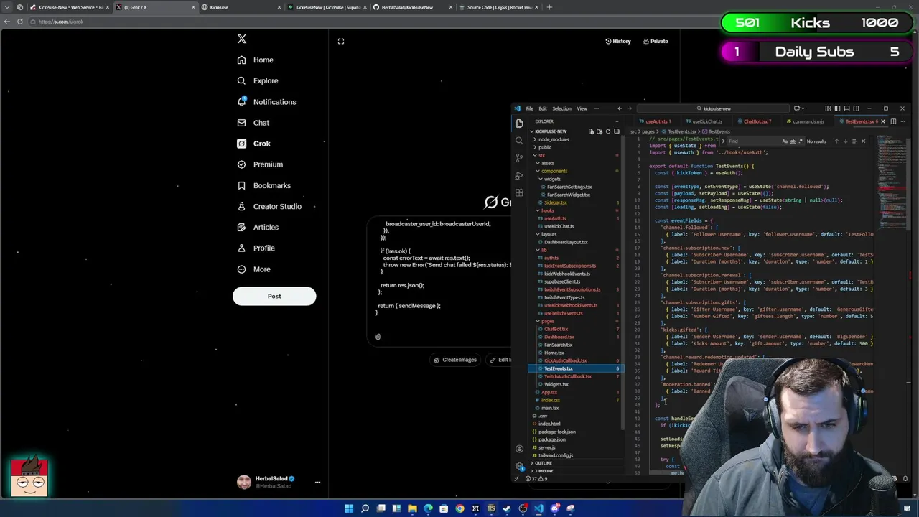Click Refresh Explorer icon

(x=608, y=131)
